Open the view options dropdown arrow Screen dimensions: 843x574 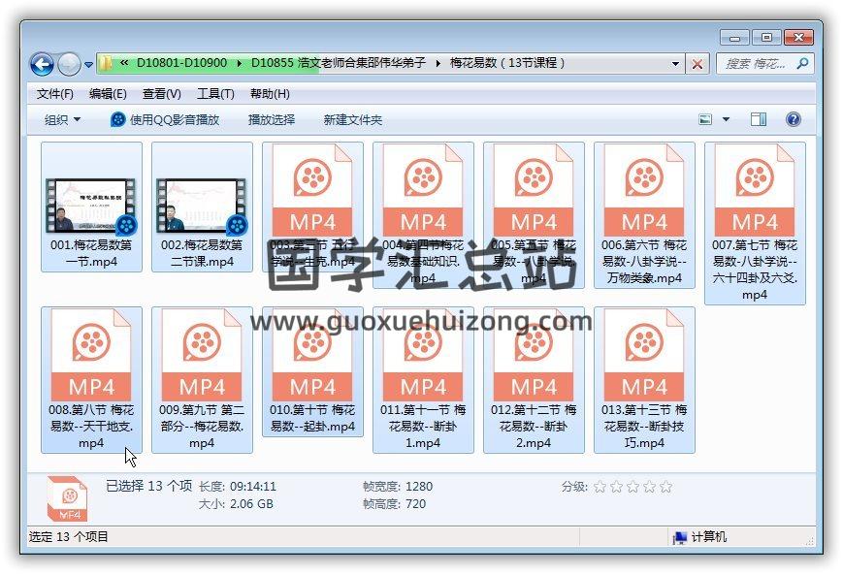726,119
